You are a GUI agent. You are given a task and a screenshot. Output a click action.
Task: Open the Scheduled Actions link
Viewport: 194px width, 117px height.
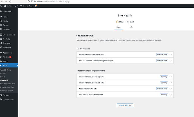(x=6, y=91)
